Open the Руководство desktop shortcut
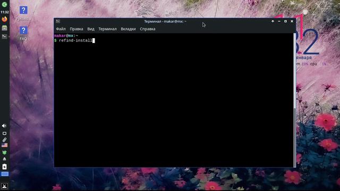The width and height of the screenshot is (340, 191). [x=23, y=13]
